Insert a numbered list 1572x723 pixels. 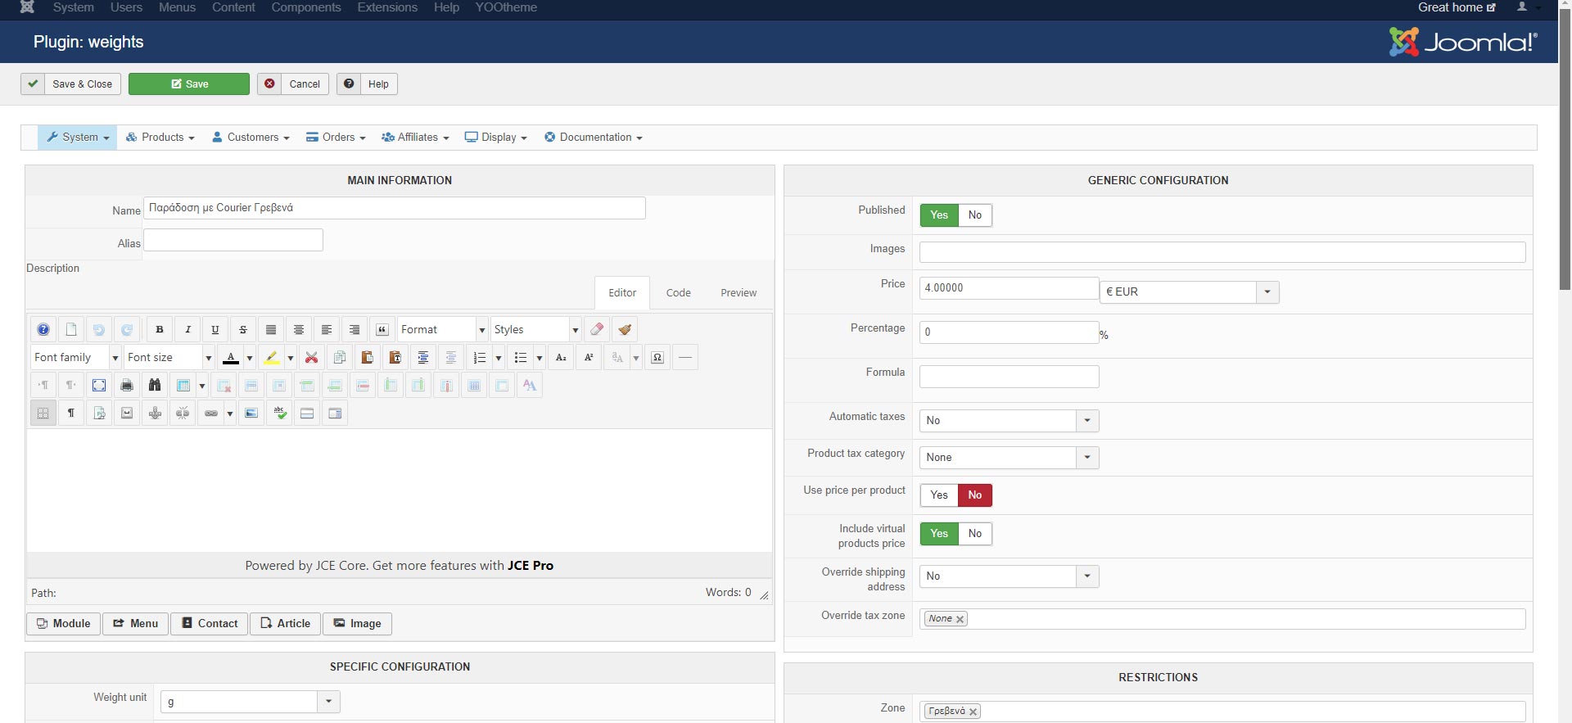point(479,357)
